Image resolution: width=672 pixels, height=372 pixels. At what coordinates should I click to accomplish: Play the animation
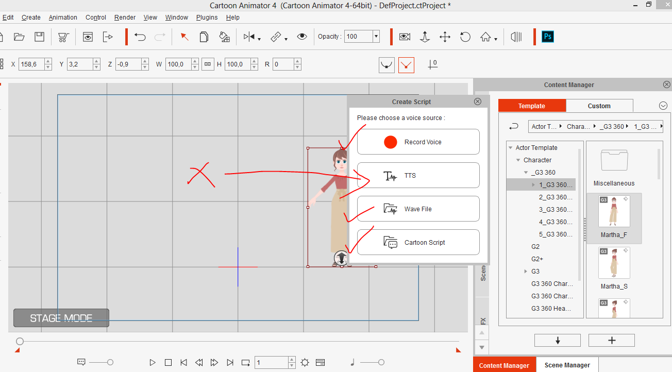click(153, 363)
